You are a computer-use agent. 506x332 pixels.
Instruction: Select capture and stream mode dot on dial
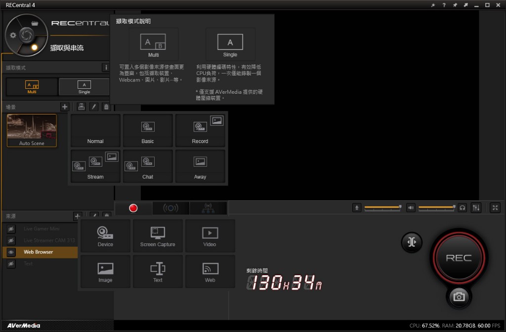point(34,47)
